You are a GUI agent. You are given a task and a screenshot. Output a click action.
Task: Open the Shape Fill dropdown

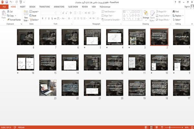tap(161, 12)
